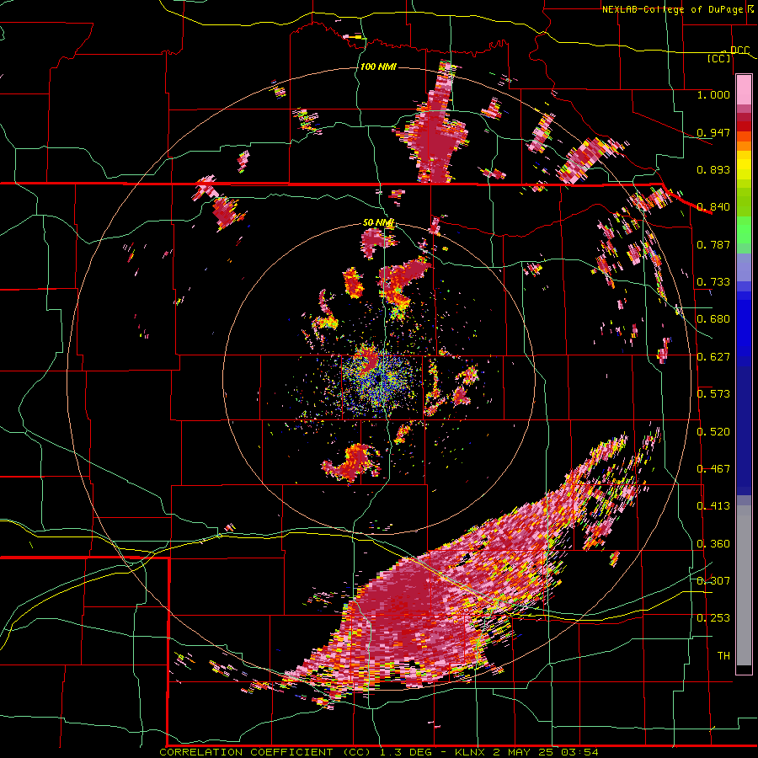Click the 0.520 scale value
758x758 pixels.
pos(713,432)
